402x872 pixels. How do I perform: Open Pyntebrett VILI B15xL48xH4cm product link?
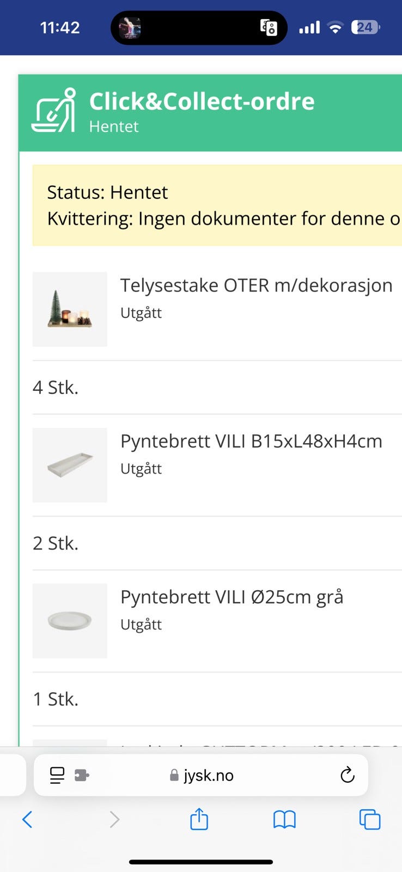251,441
